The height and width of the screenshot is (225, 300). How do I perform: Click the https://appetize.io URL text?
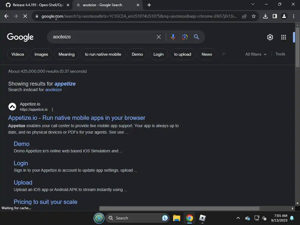(x=34, y=110)
